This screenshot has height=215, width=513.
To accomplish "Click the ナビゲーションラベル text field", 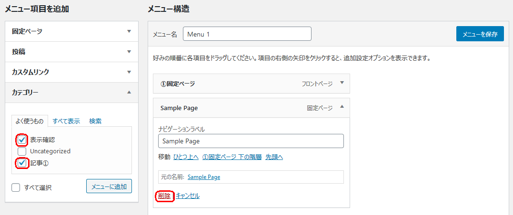I will (x=251, y=141).
